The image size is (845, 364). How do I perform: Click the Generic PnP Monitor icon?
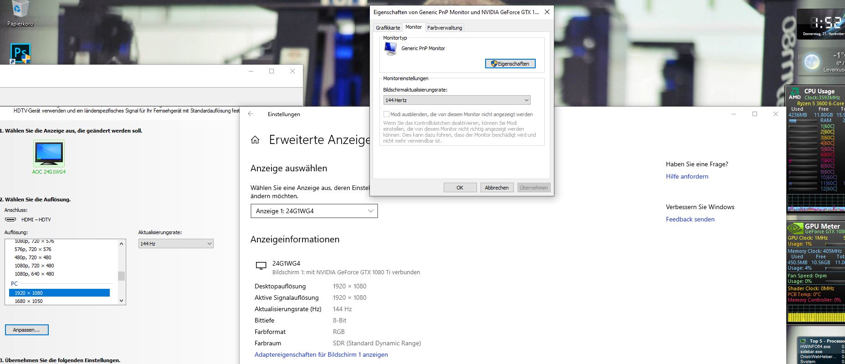390,48
